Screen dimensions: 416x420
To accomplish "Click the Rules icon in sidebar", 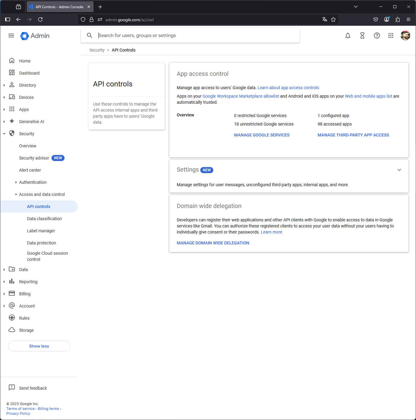I will tap(12, 318).
